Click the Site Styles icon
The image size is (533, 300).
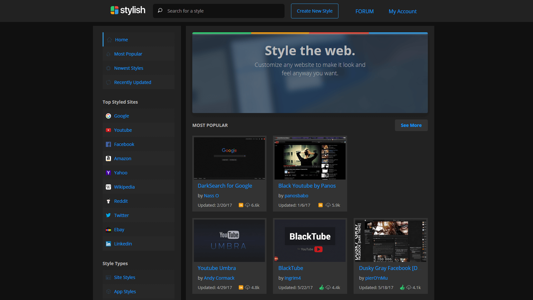108,277
